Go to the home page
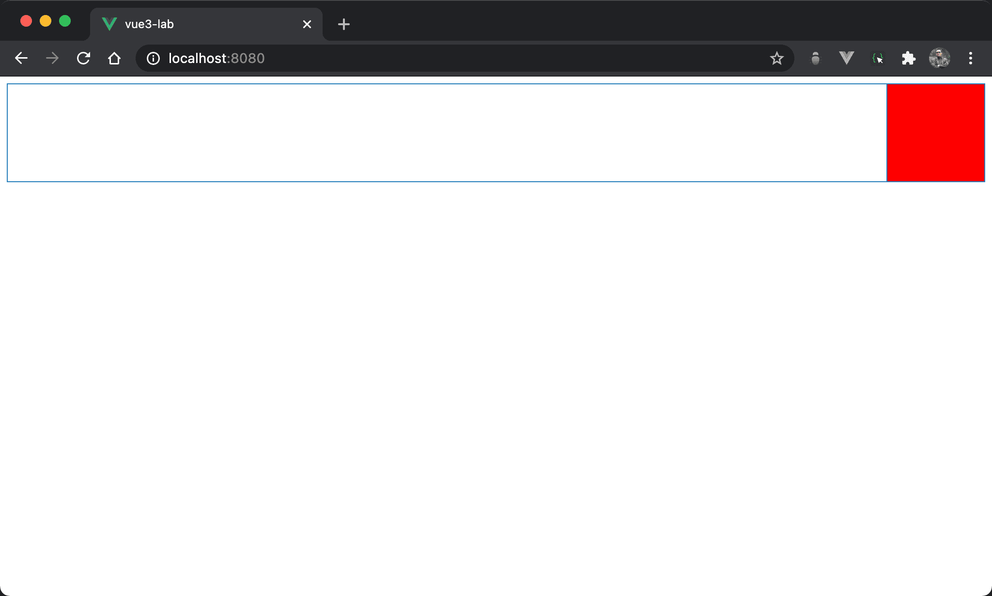The width and height of the screenshot is (992, 596). tap(114, 59)
